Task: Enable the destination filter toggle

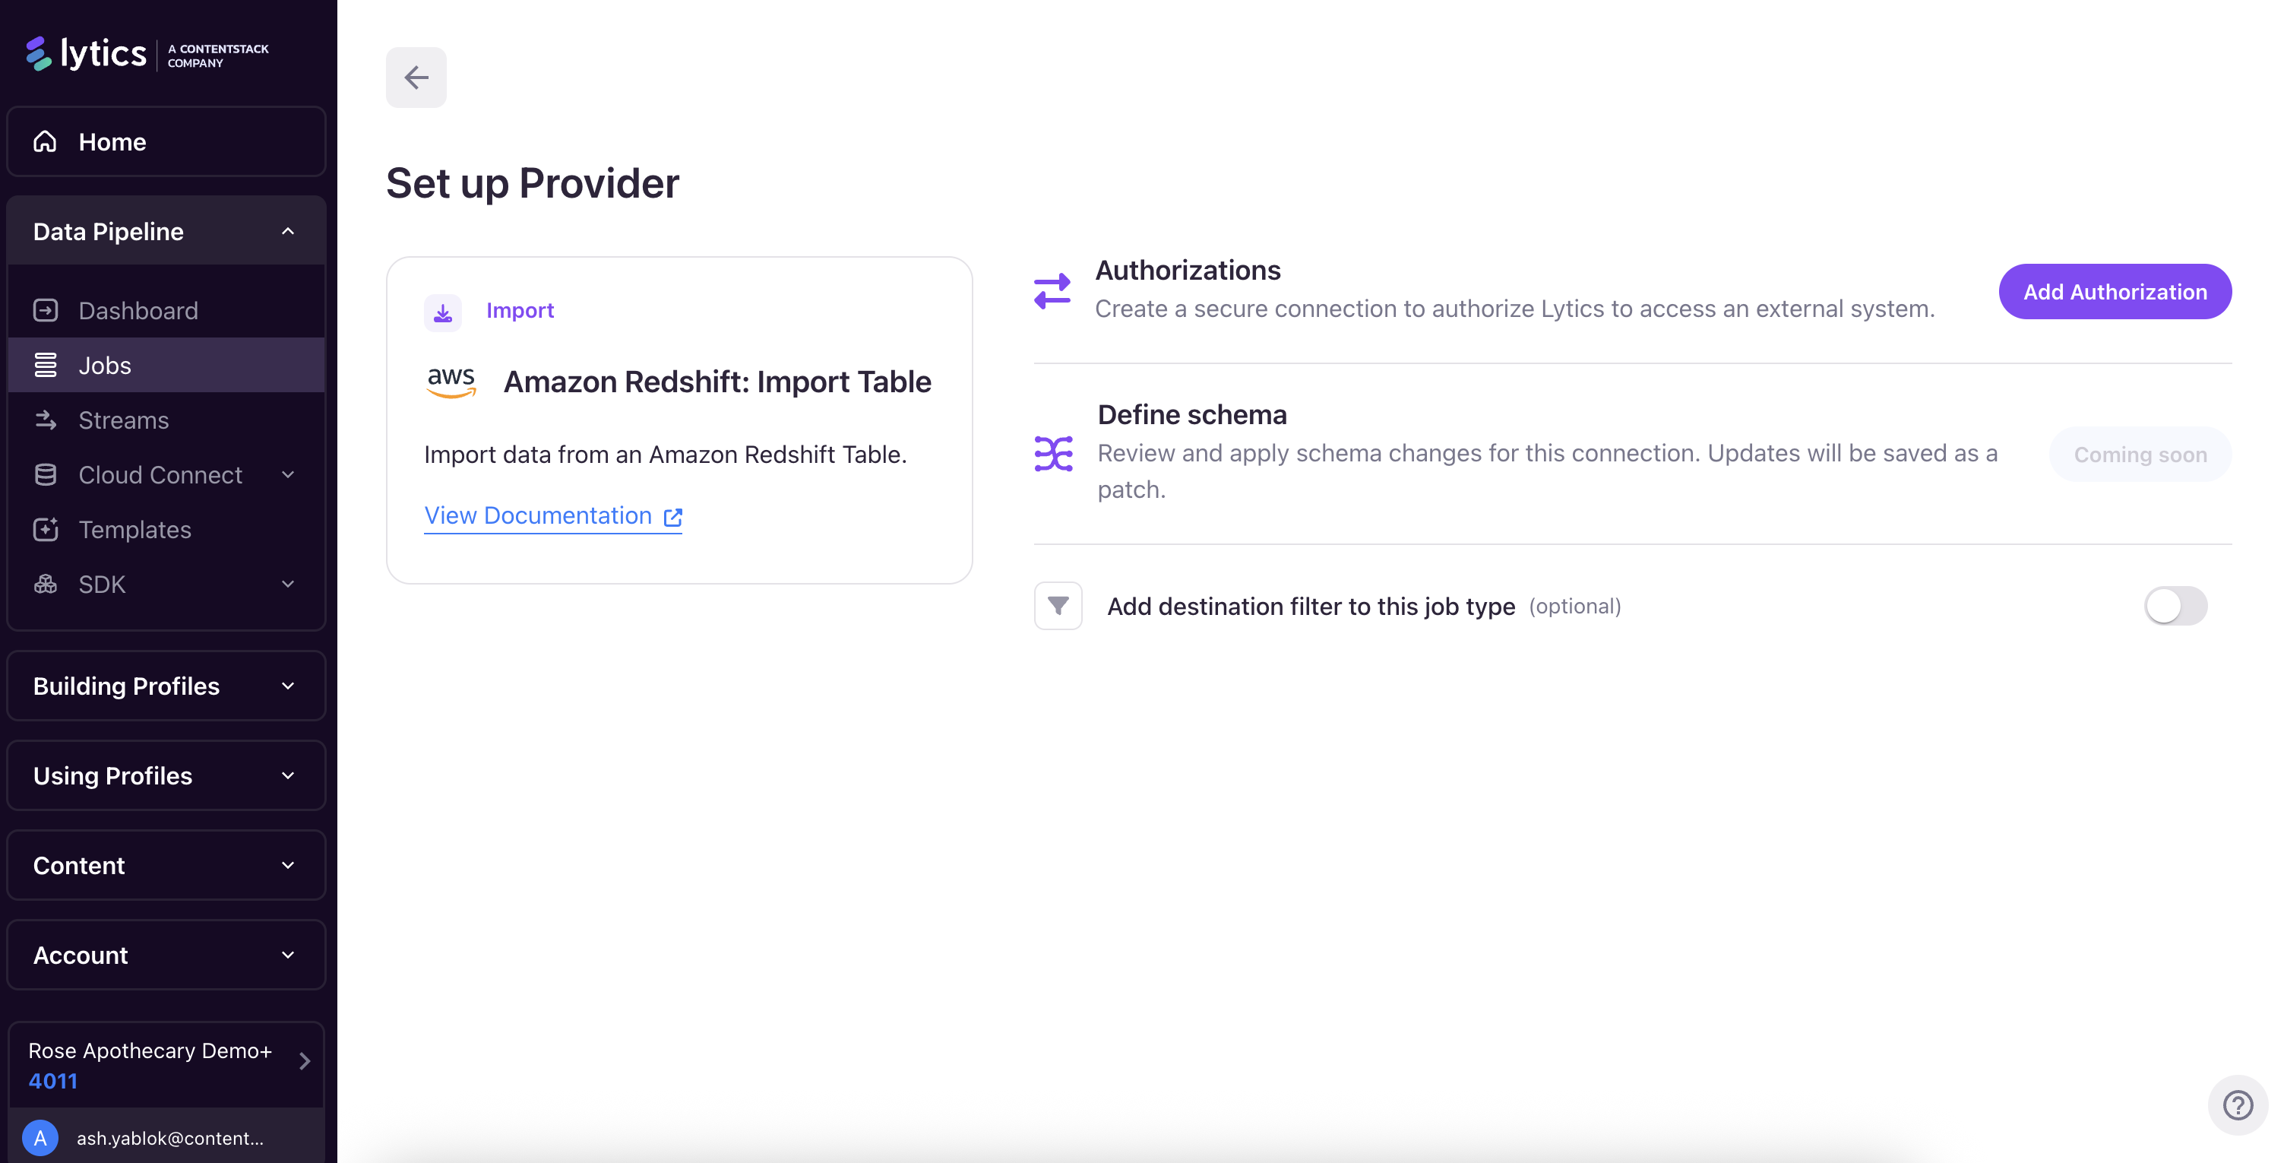Action: (2175, 606)
